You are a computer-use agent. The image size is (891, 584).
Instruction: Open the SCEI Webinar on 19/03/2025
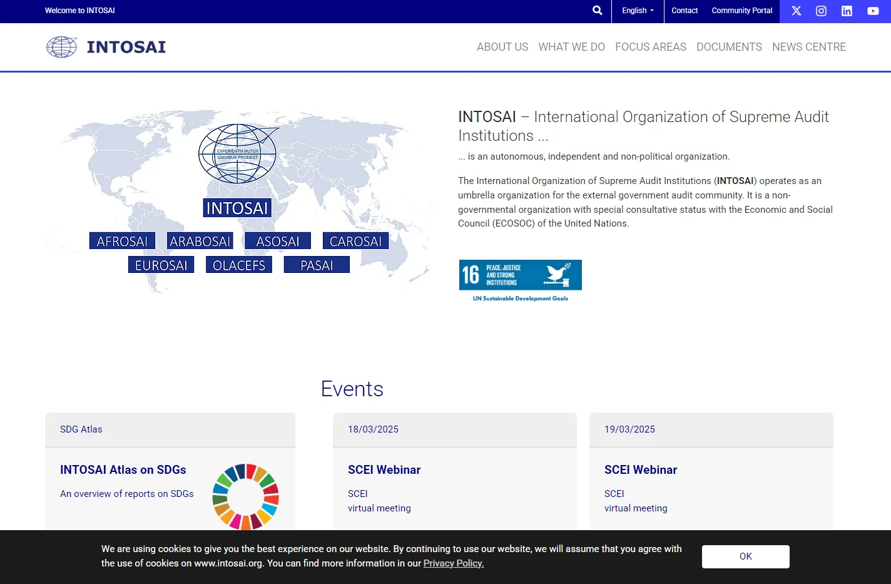tap(641, 470)
